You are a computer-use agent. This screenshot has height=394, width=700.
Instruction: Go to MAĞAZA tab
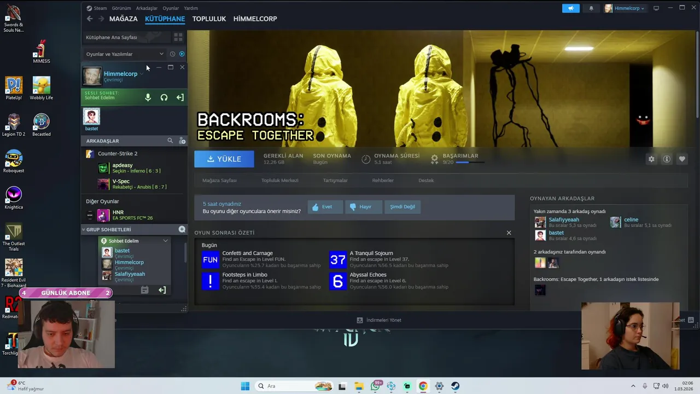click(x=124, y=19)
